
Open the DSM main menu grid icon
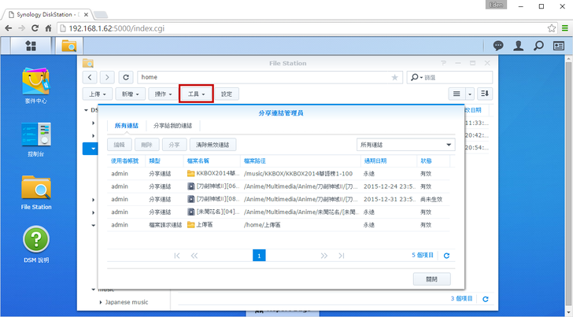coord(31,46)
